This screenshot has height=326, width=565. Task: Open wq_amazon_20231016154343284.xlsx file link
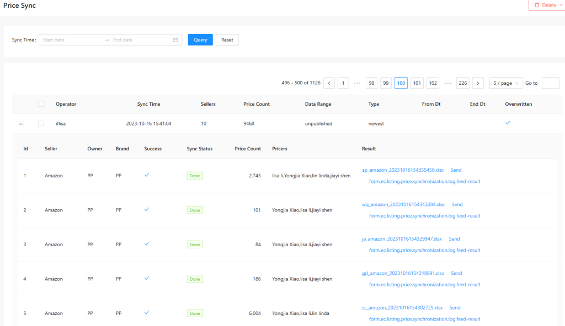[403, 204]
